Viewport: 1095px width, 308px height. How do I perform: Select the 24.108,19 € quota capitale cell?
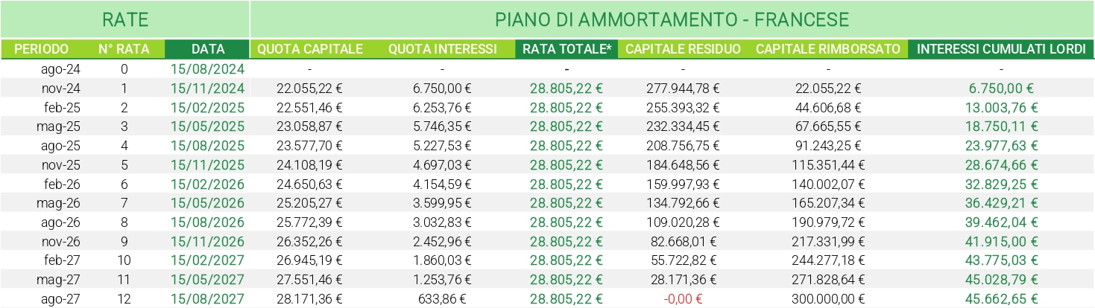point(310,164)
